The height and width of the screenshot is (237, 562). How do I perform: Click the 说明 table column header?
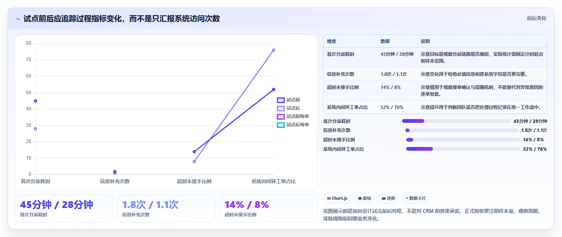tap(425, 41)
